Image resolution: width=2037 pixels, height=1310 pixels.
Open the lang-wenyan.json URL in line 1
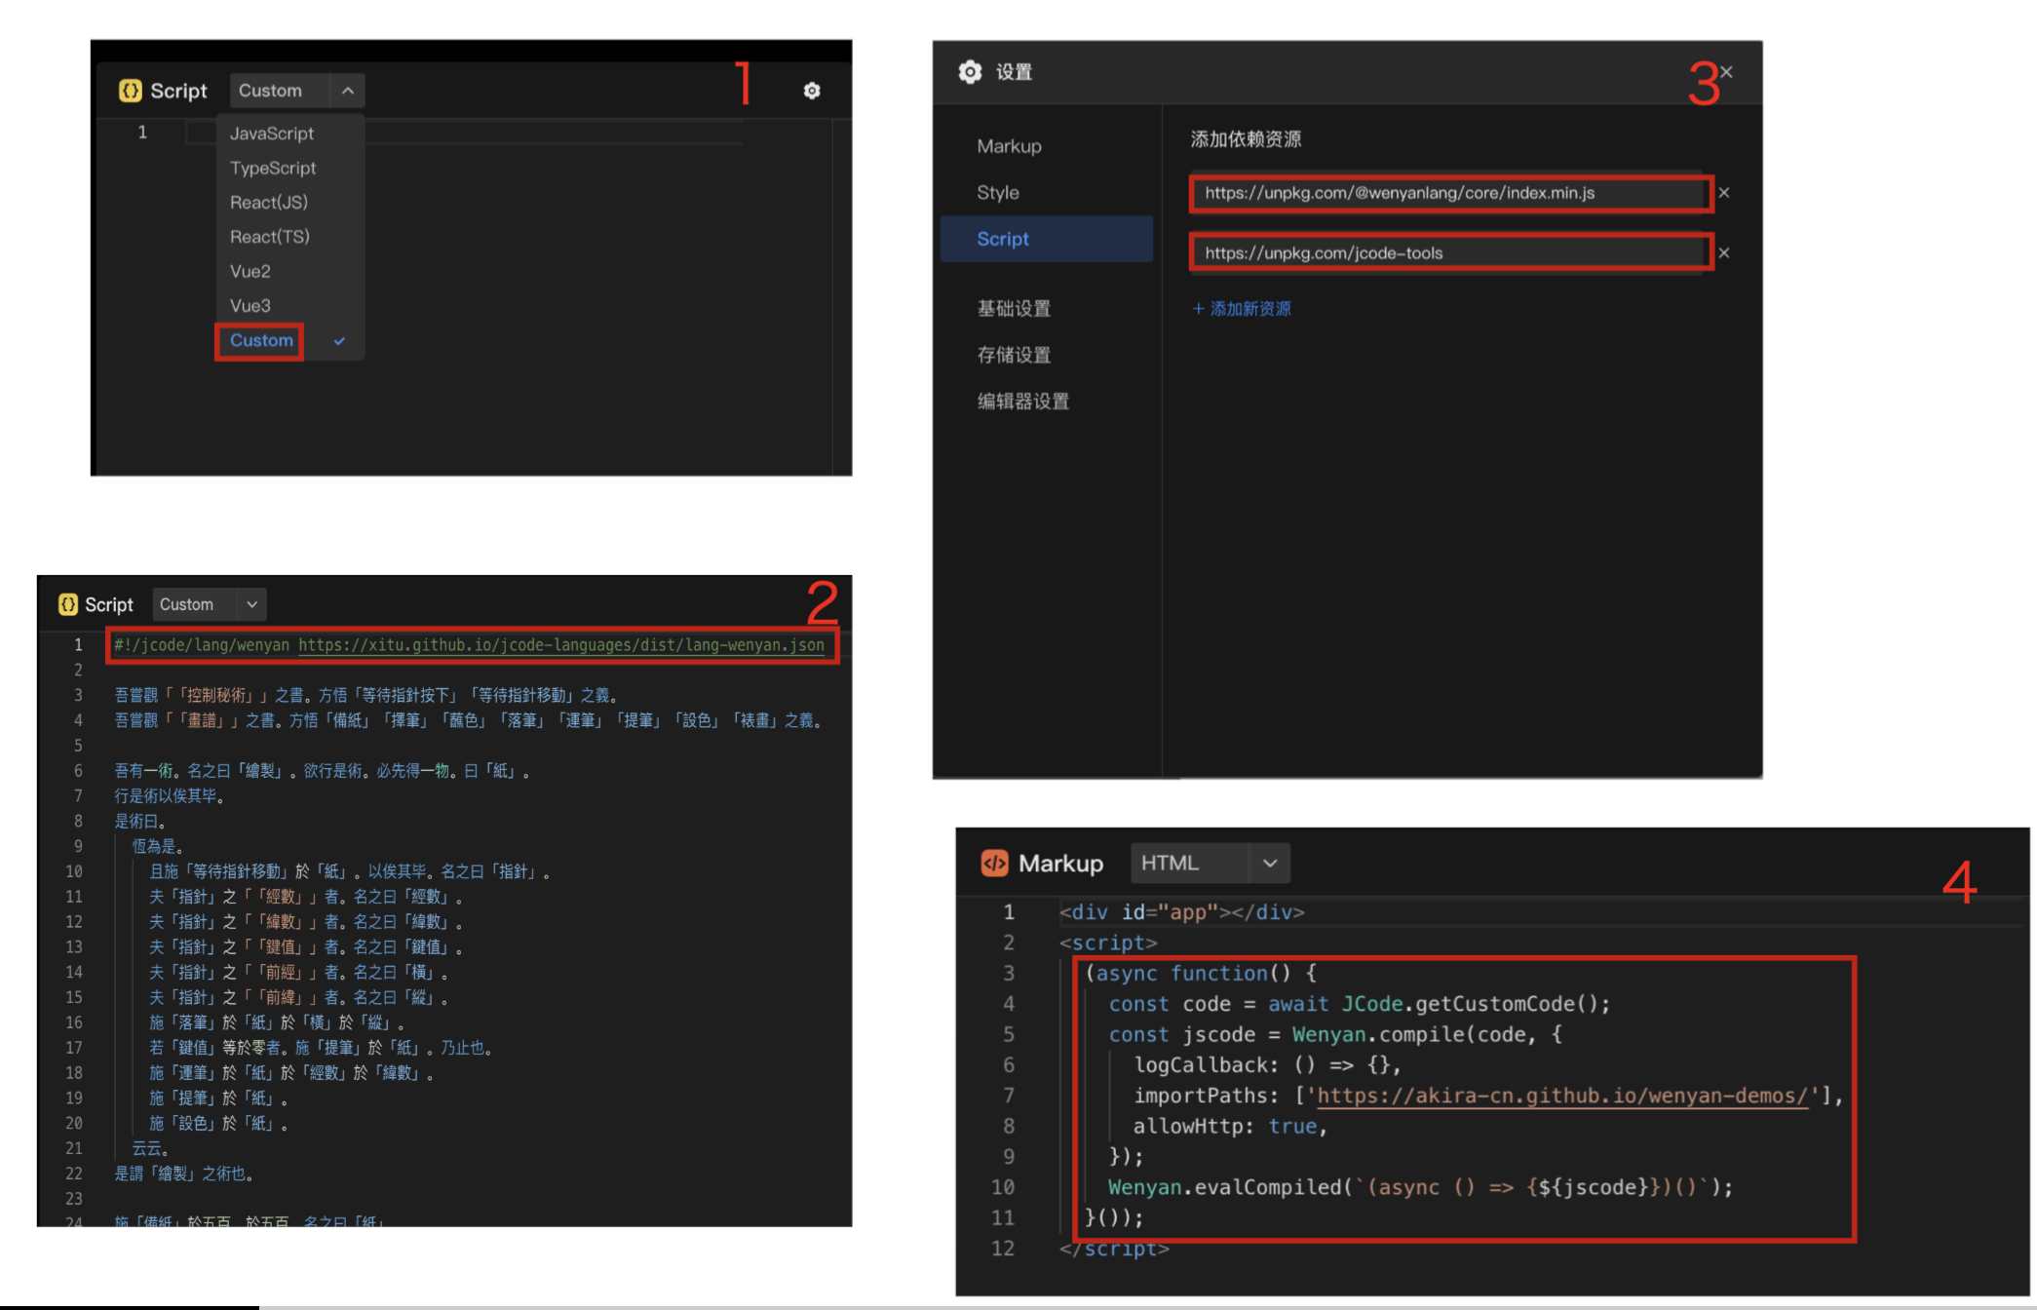[560, 645]
